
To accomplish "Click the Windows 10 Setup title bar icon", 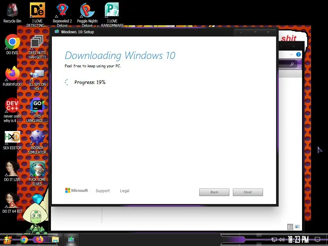I will 57,31.
